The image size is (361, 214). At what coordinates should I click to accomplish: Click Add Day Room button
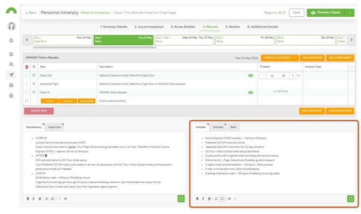(x=312, y=58)
